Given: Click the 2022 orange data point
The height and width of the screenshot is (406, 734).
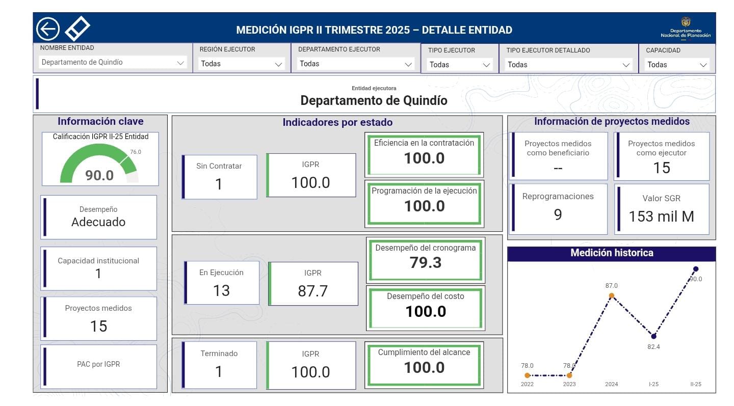Looking at the screenshot, I should click(527, 375).
